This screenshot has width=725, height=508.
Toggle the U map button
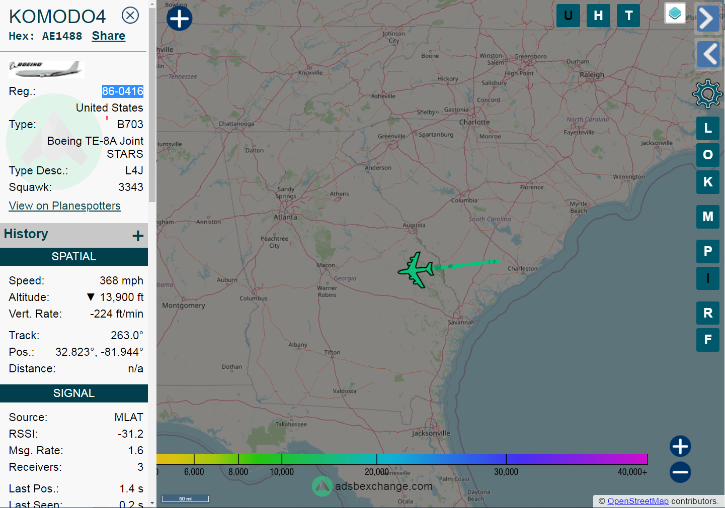(x=568, y=16)
